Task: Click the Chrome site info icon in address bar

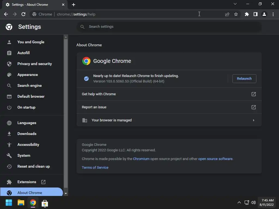Action: tap(34, 14)
